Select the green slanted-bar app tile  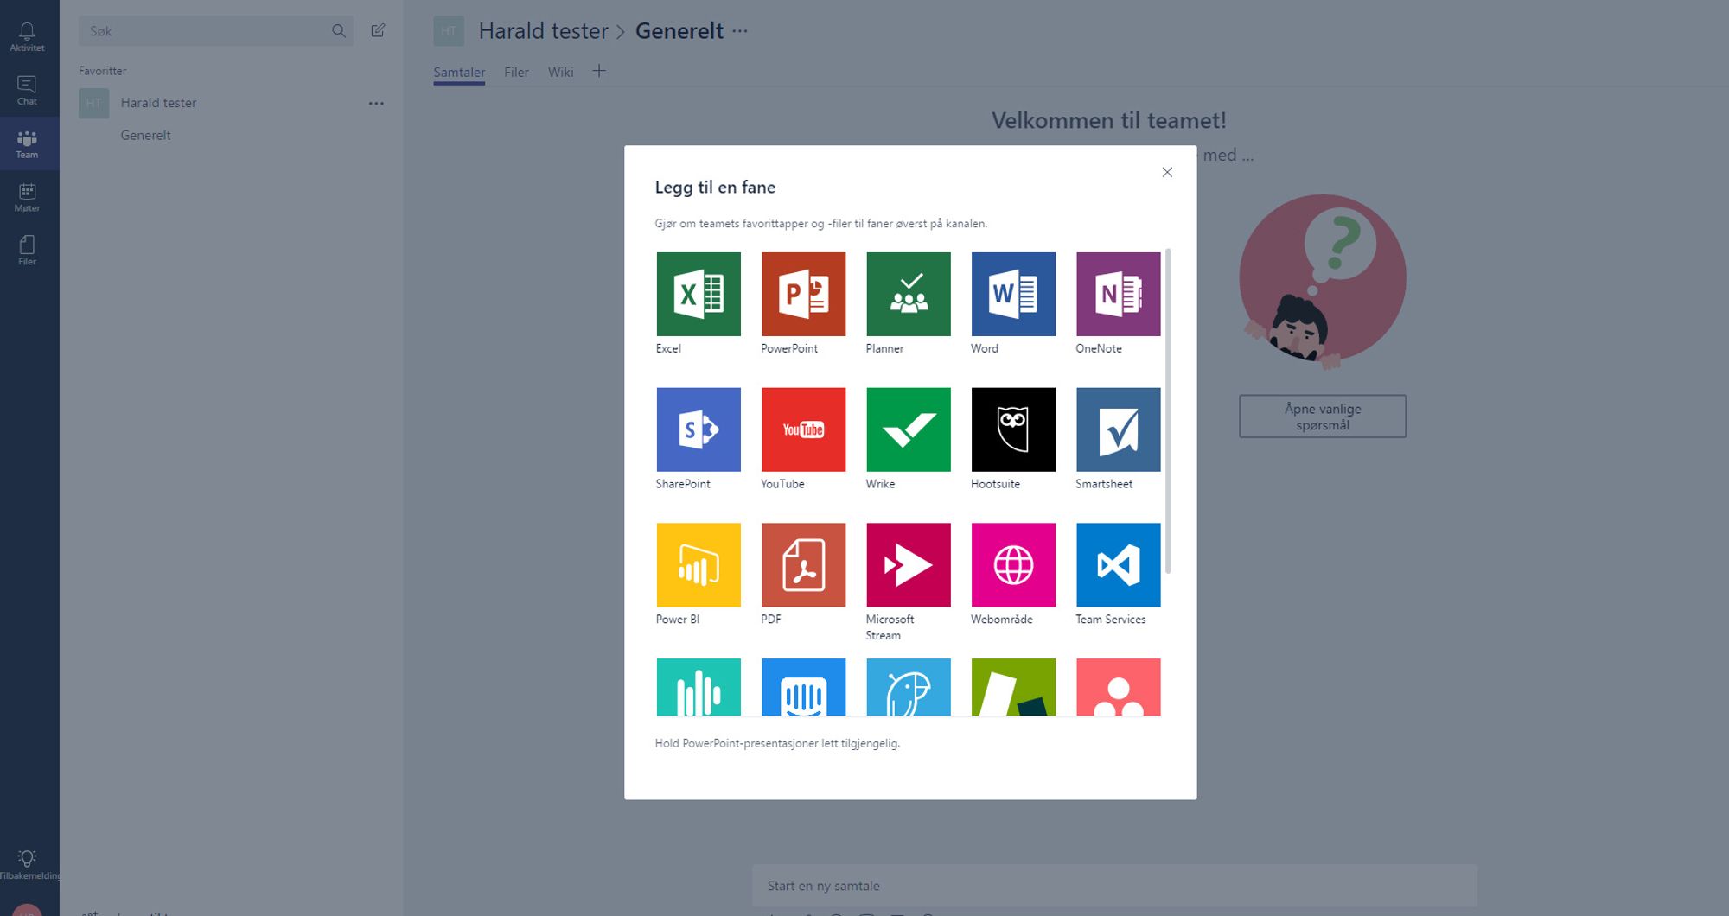click(x=1013, y=687)
